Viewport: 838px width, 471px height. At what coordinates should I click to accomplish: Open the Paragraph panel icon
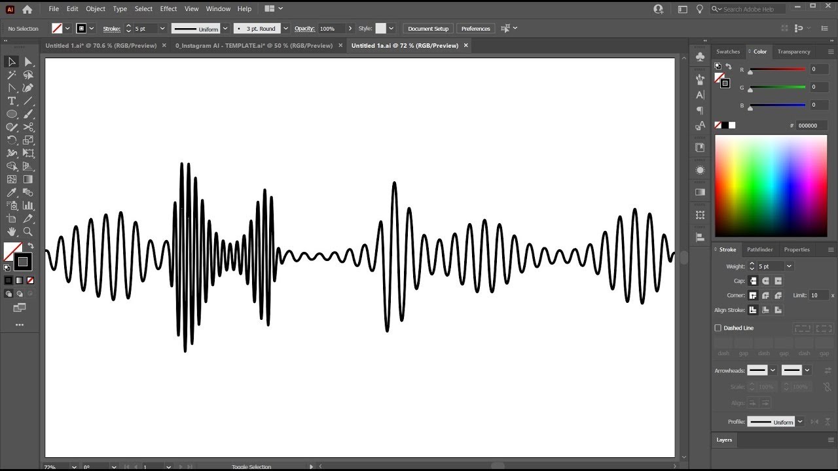point(700,111)
